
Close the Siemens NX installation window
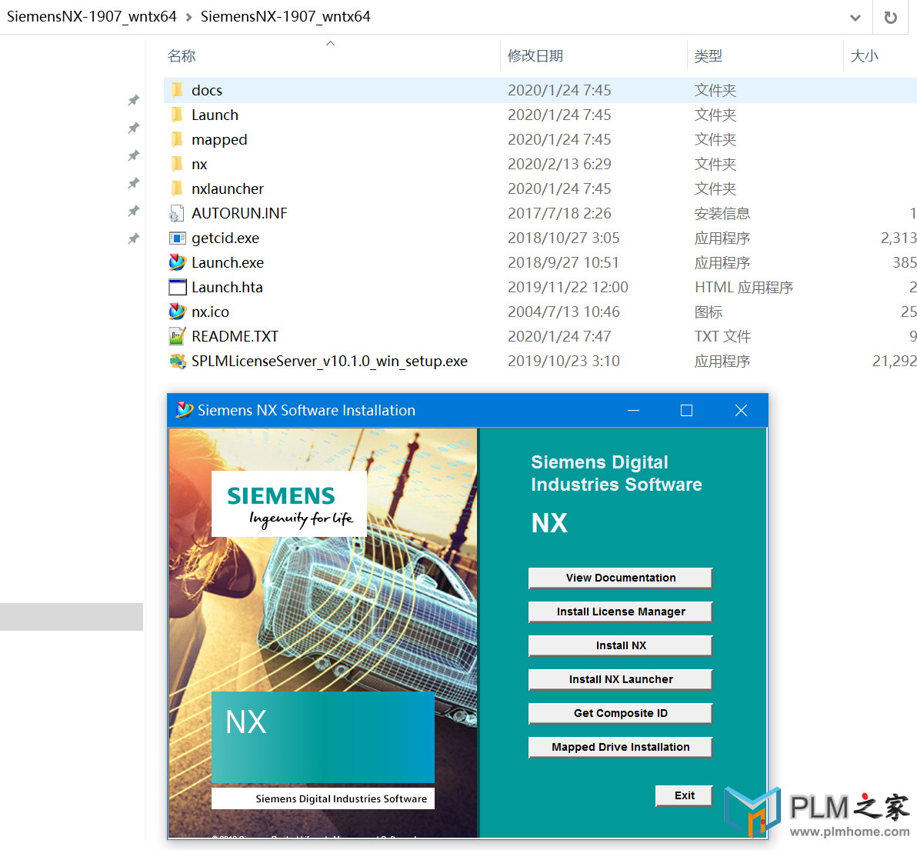pyautogui.click(x=741, y=411)
